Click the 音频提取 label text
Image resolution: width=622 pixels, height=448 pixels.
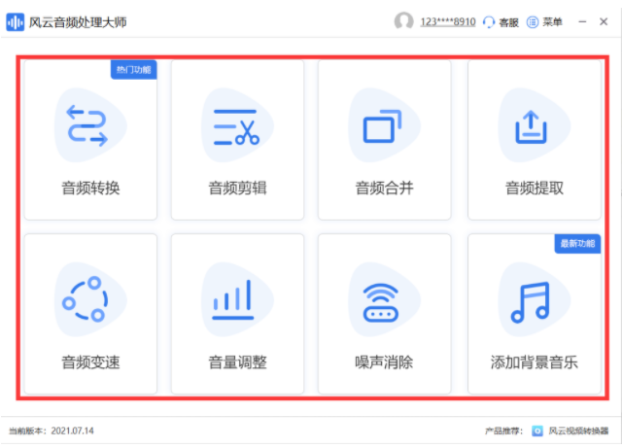tap(535, 189)
